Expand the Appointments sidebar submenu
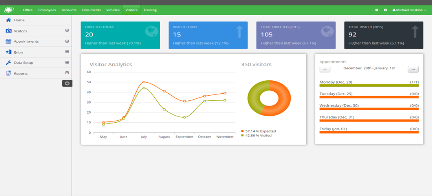The width and height of the screenshot is (432, 196). click(x=67, y=41)
